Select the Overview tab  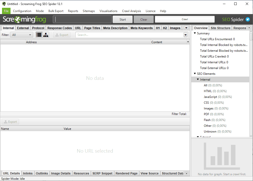[x=201, y=28]
